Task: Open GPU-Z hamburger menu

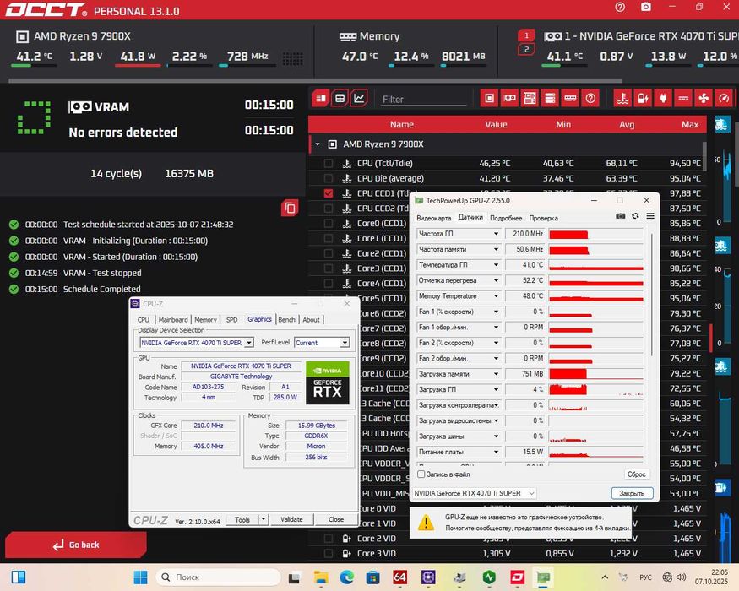Action: tap(650, 216)
